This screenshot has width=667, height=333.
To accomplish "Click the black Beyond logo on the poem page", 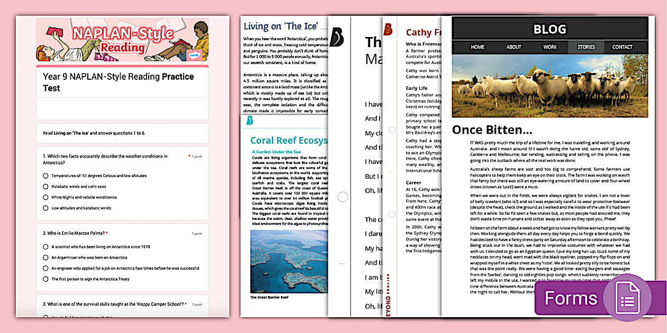I will point(337,37).
